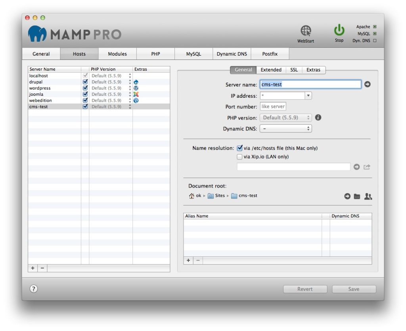406x331 pixels.
Task: Go to the Dynamic DNS tab
Action: click(232, 54)
